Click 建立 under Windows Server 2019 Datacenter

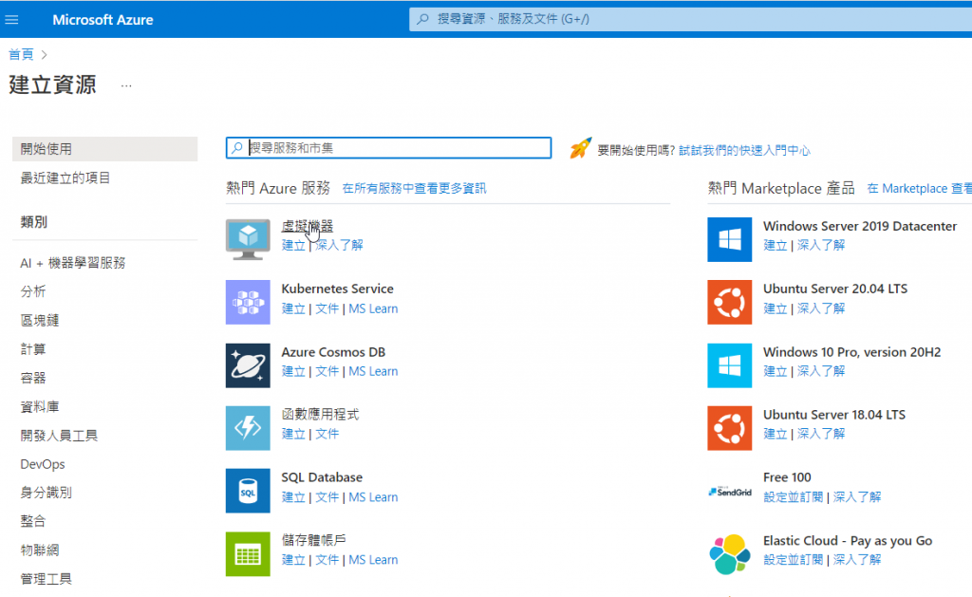point(775,246)
